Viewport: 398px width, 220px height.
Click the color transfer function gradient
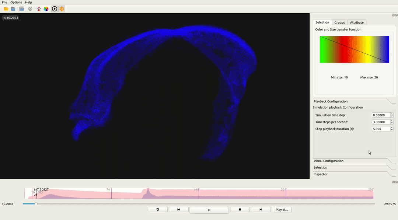click(354, 49)
